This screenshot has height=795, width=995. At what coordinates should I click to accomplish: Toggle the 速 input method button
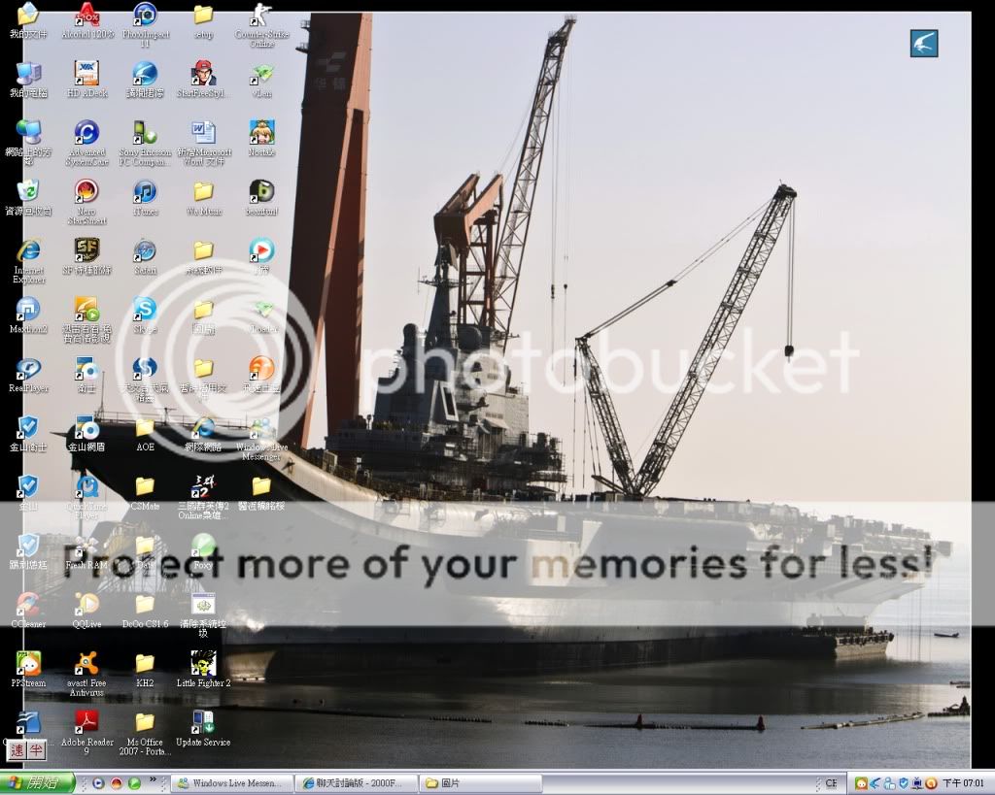(17, 750)
